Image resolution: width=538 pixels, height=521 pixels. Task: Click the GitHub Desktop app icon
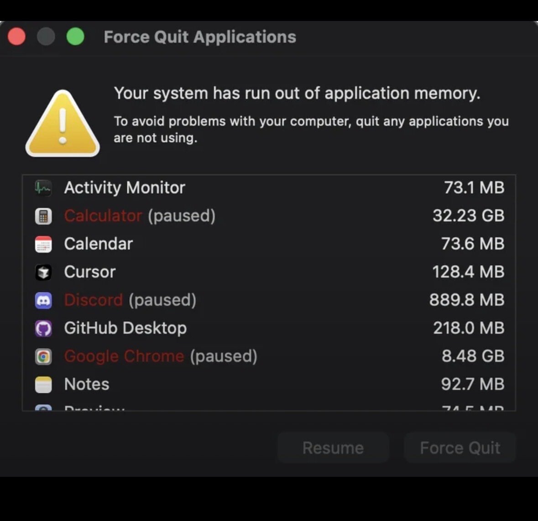[x=43, y=328]
